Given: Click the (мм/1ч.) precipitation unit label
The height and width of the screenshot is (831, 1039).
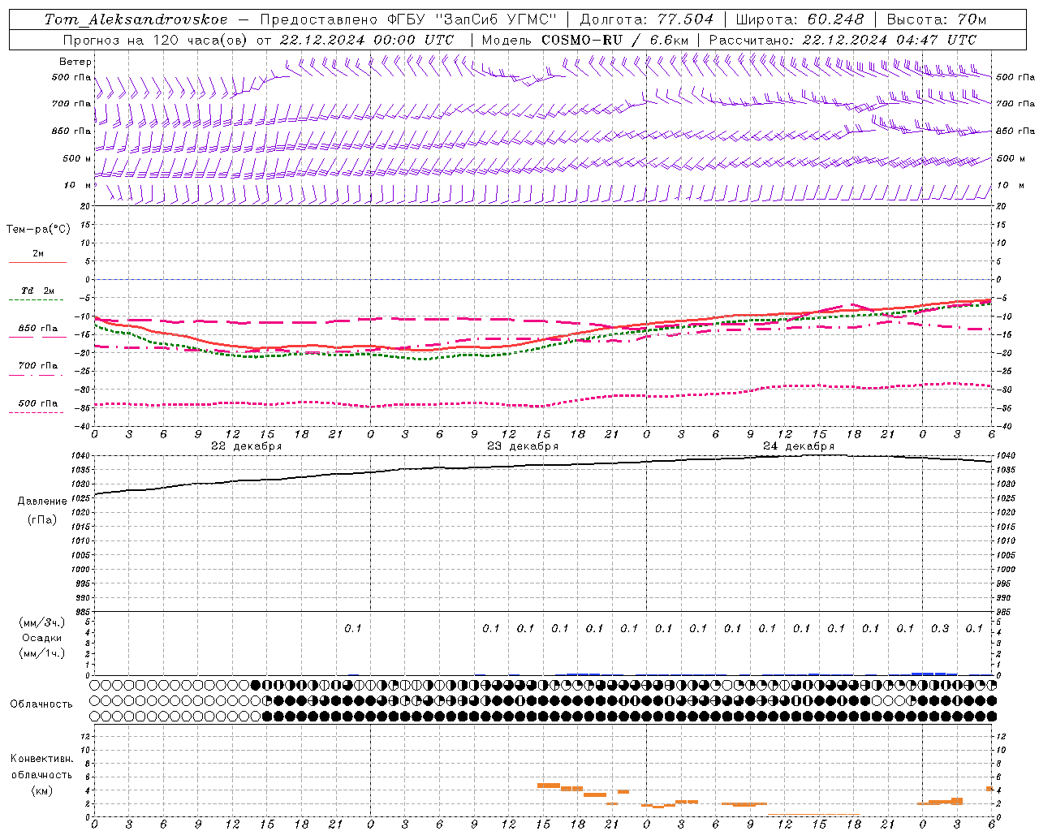Looking at the screenshot, I should click(42, 653).
